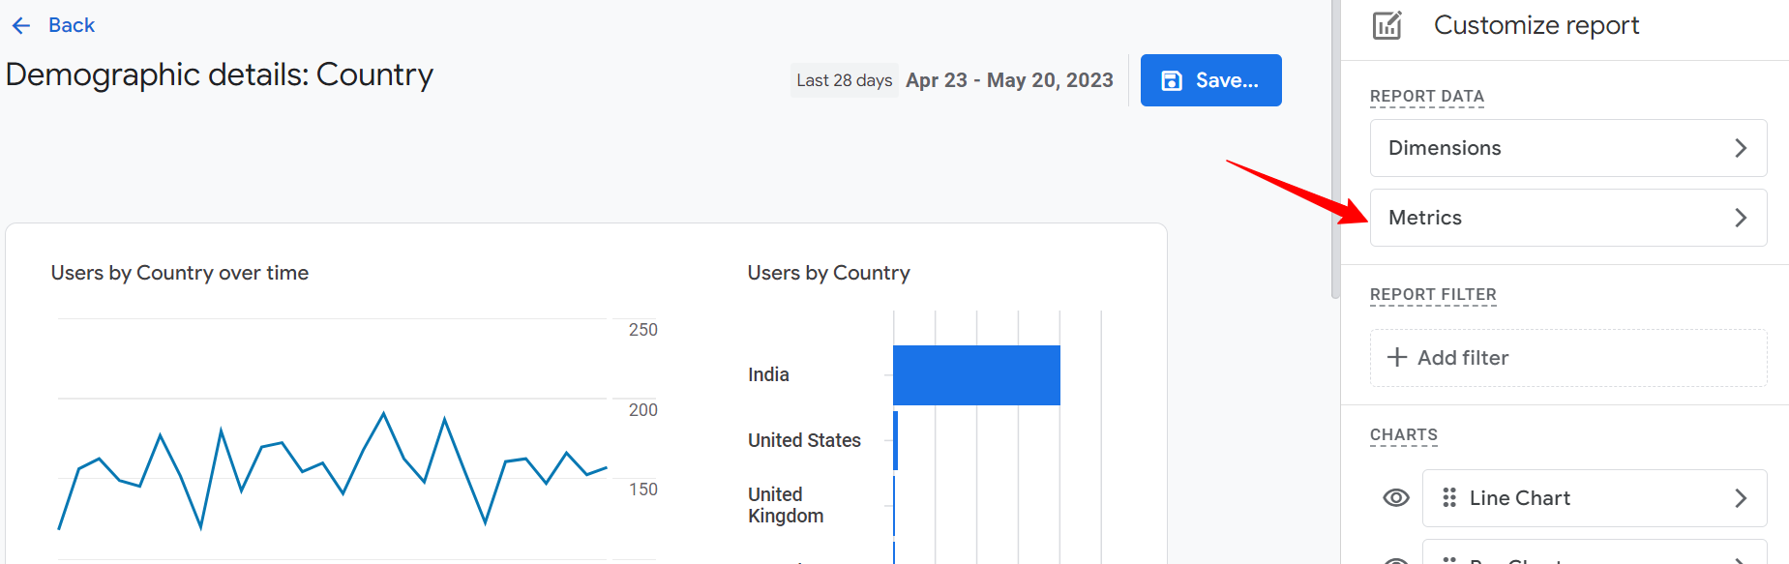Click the plus icon next to Add filter

click(1396, 357)
